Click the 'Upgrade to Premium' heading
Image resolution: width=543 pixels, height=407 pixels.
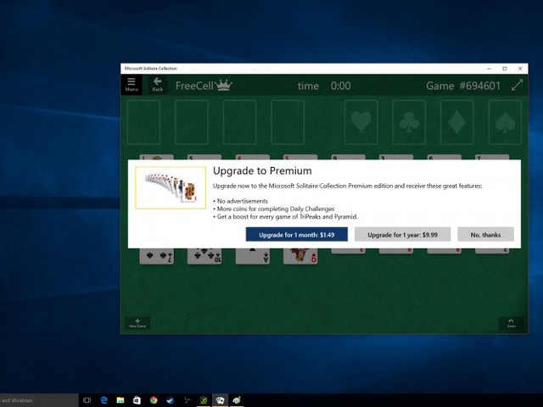coord(262,171)
